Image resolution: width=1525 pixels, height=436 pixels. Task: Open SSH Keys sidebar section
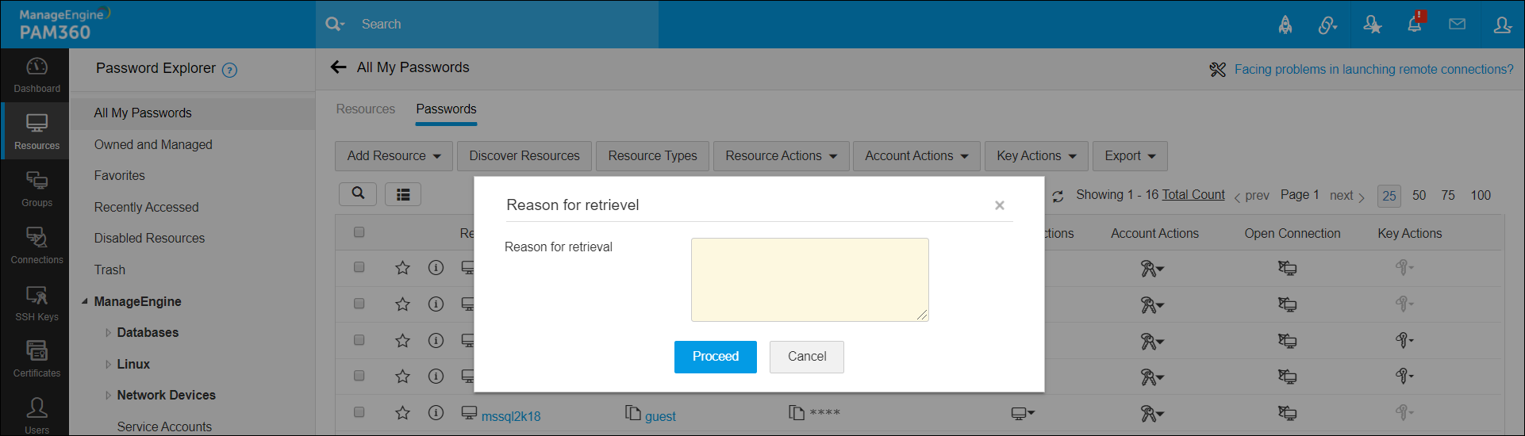click(36, 303)
